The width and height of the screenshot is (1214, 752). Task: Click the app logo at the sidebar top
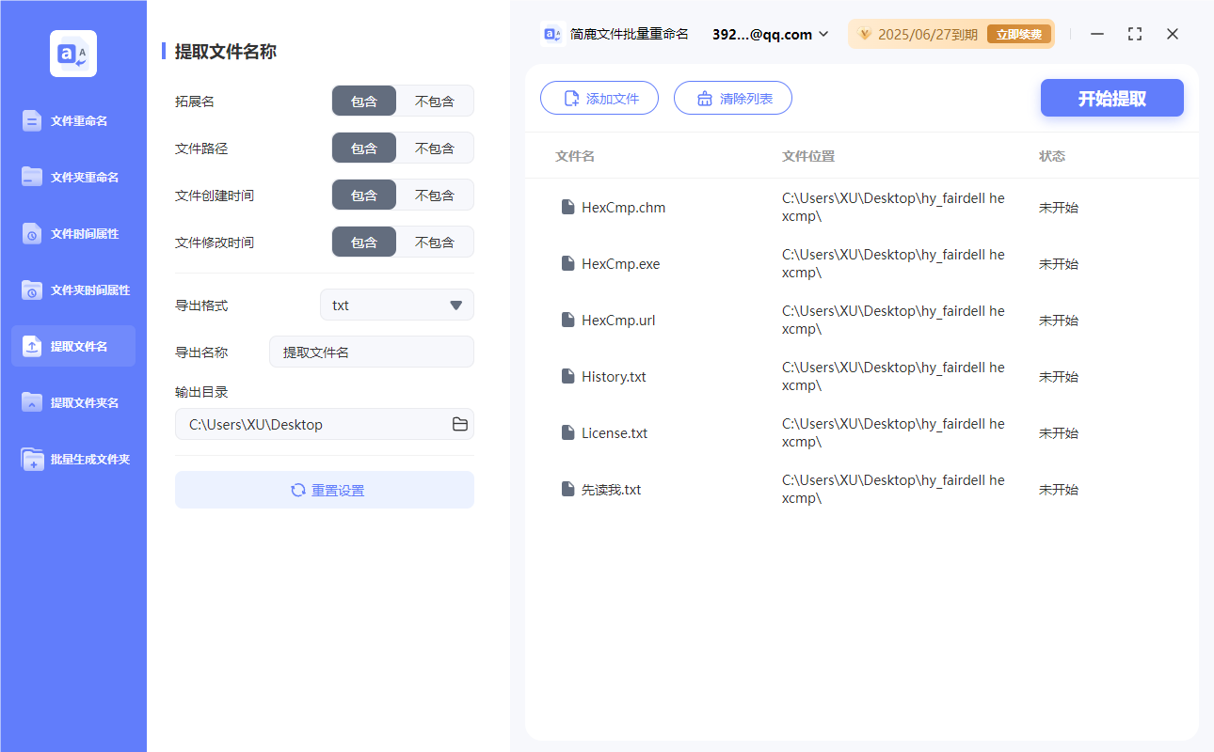tap(72, 53)
